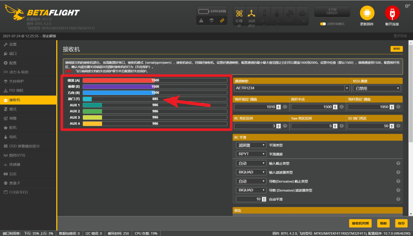Click help icon for 自动平滑 row

click(398, 199)
